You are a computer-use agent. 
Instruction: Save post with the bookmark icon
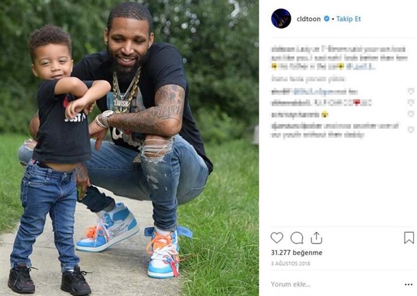click(409, 237)
